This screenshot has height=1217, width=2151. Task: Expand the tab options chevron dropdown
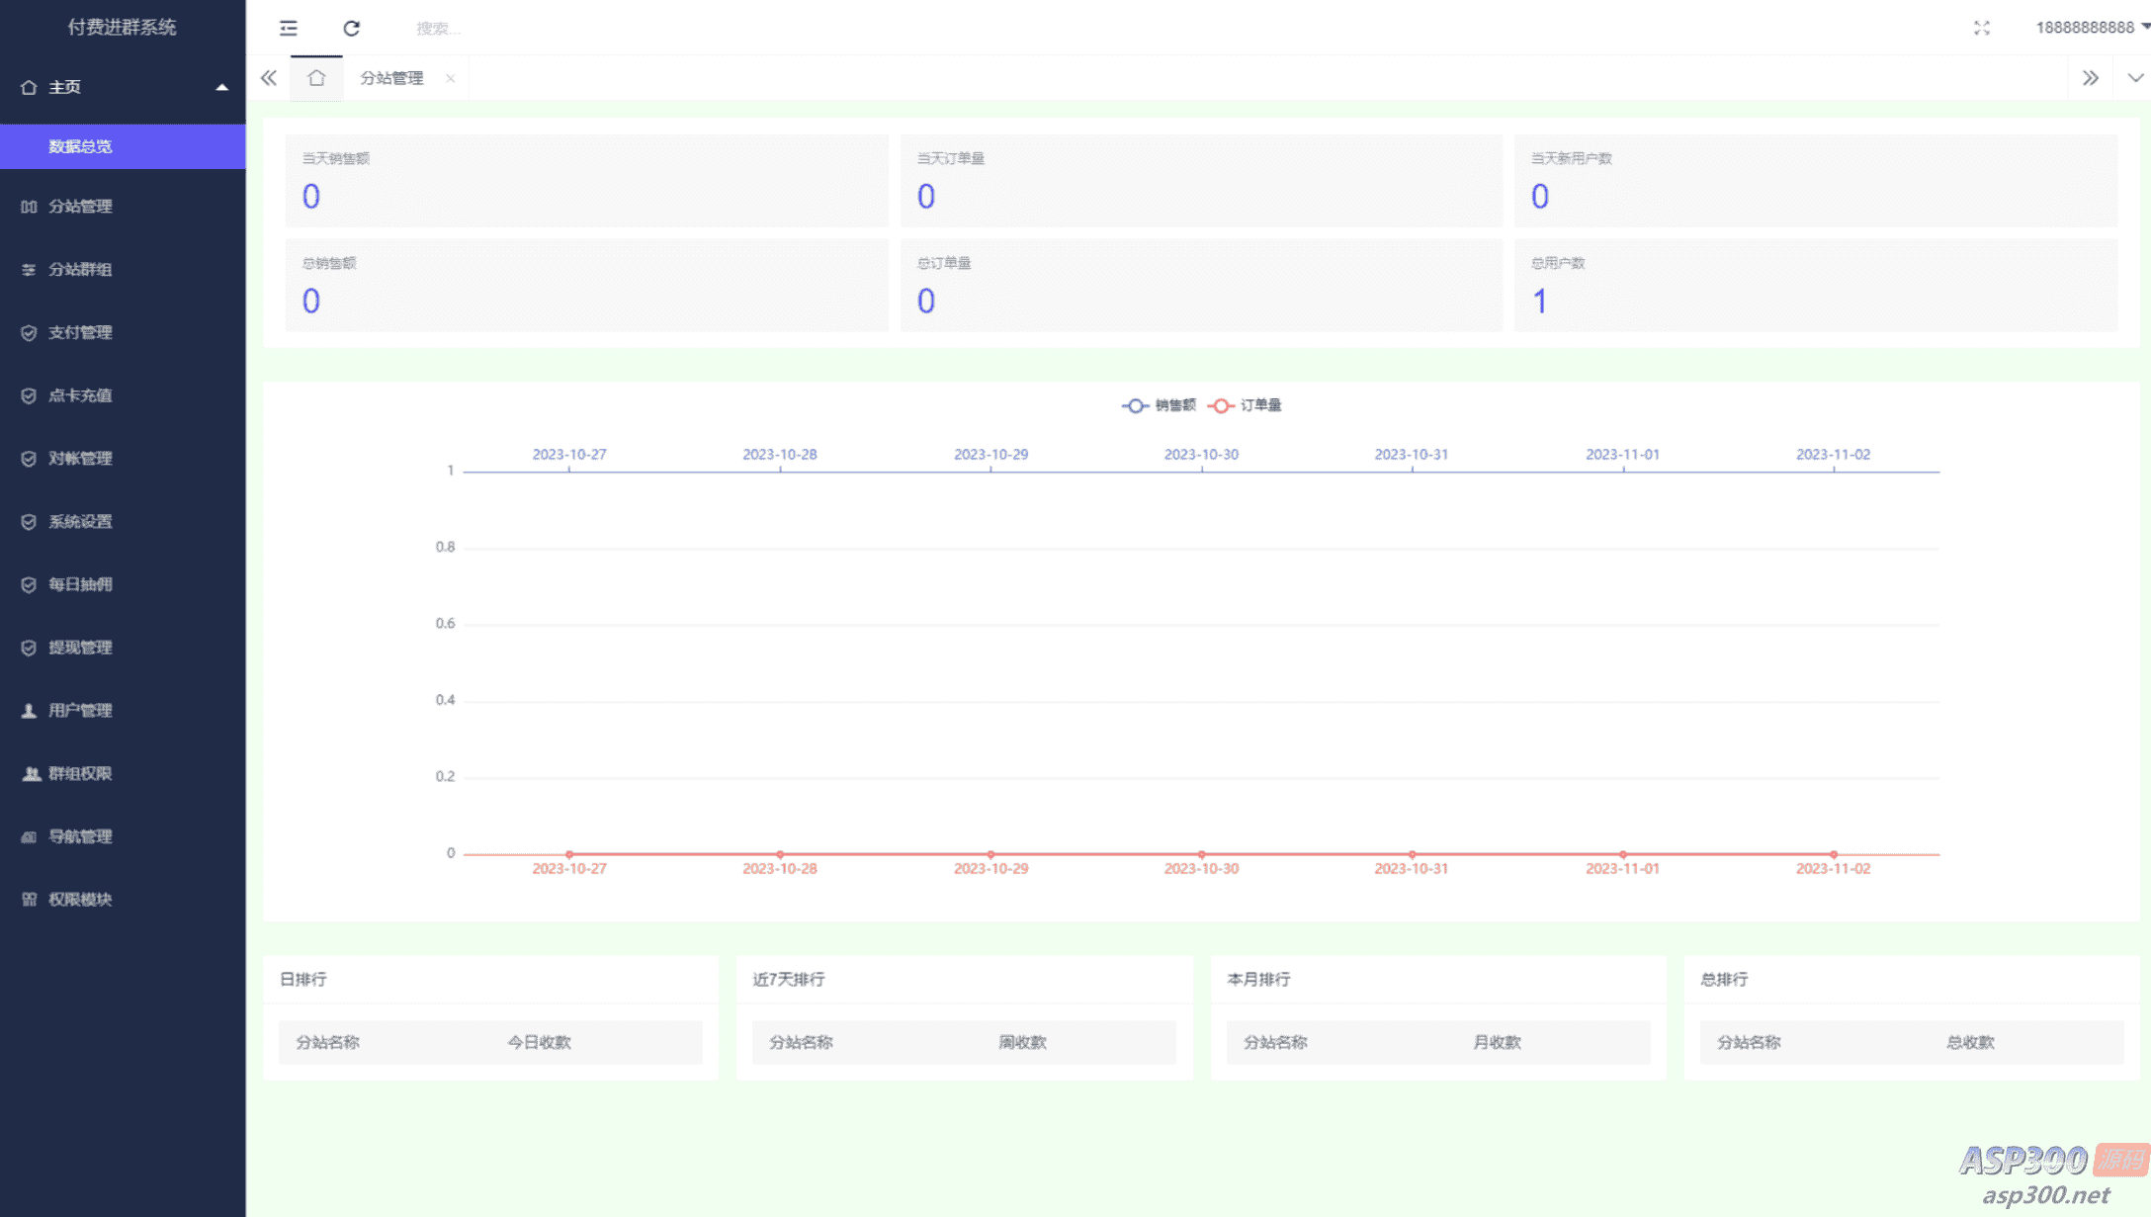[2134, 78]
